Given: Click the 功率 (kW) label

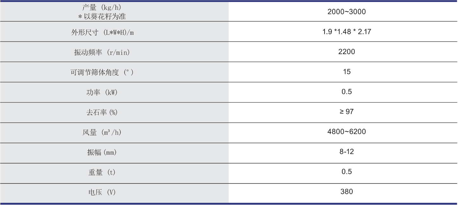Looking at the screenshot, I should [x=102, y=93].
